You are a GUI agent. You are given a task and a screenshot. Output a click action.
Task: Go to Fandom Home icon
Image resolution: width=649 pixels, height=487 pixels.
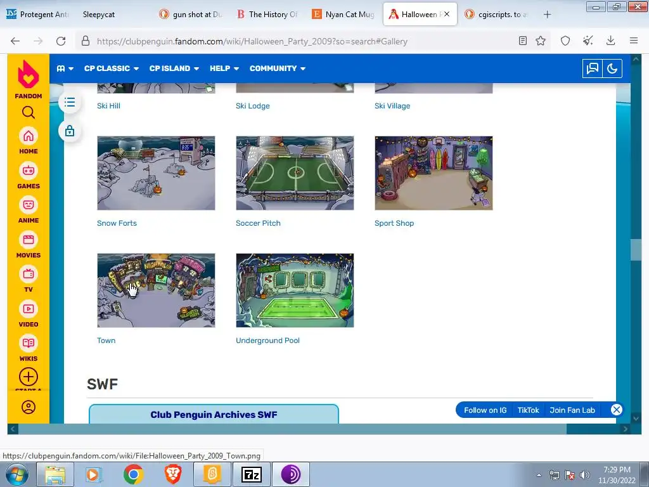28,136
